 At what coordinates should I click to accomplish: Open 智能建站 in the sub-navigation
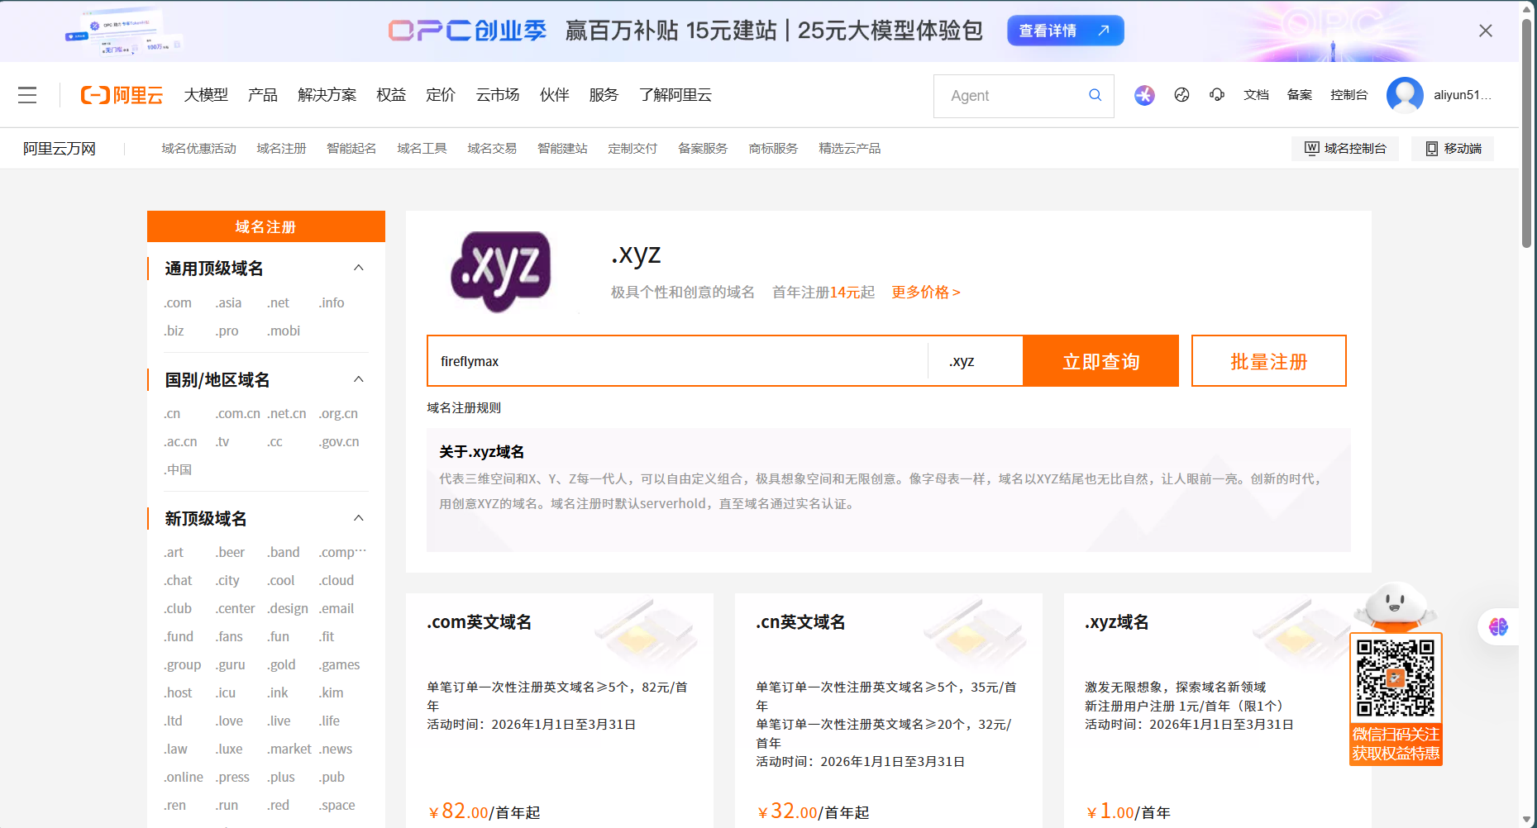pyautogui.click(x=562, y=149)
